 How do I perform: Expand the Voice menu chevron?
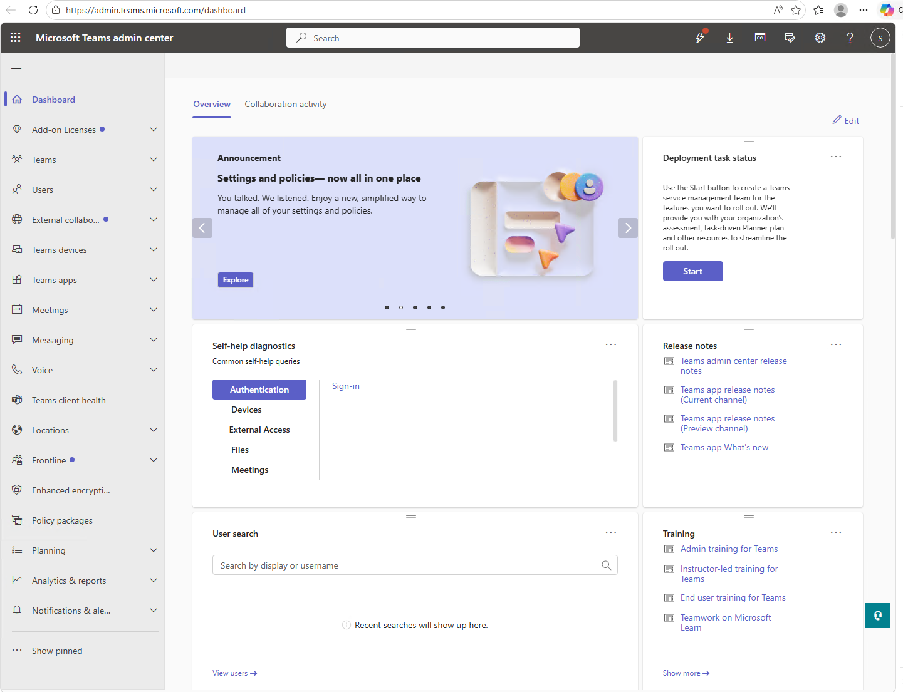(153, 370)
